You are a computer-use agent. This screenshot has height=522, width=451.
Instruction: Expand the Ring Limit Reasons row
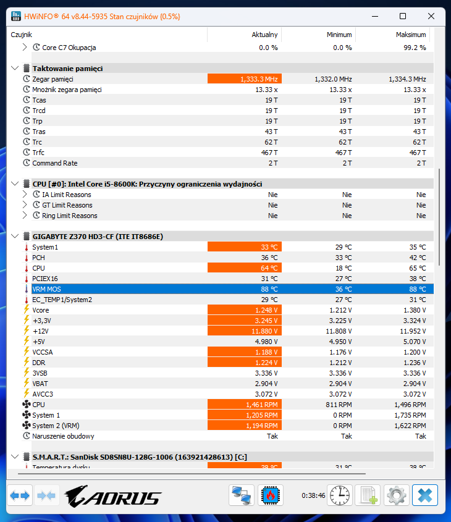[25, 216]
